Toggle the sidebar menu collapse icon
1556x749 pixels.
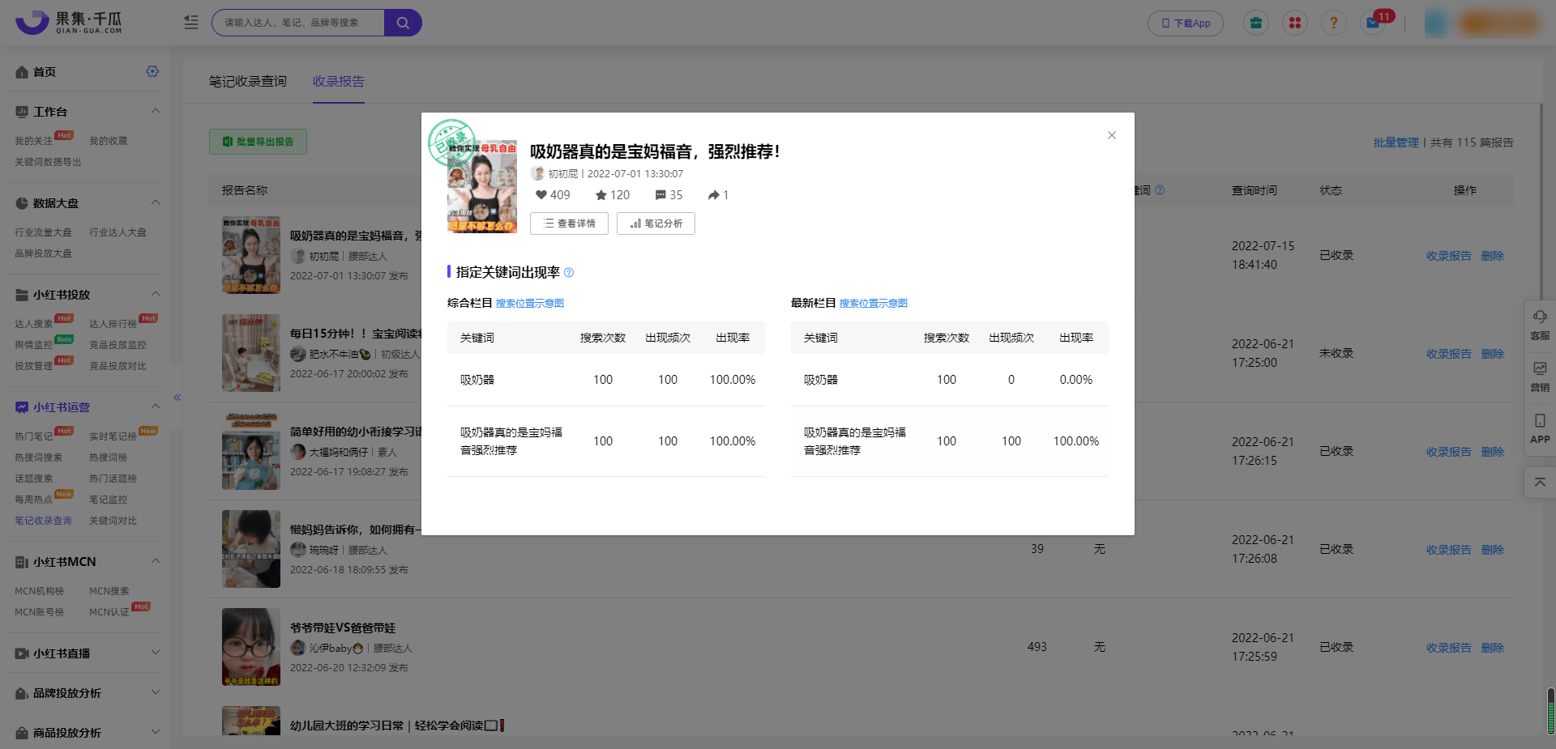tap(191, 23)
